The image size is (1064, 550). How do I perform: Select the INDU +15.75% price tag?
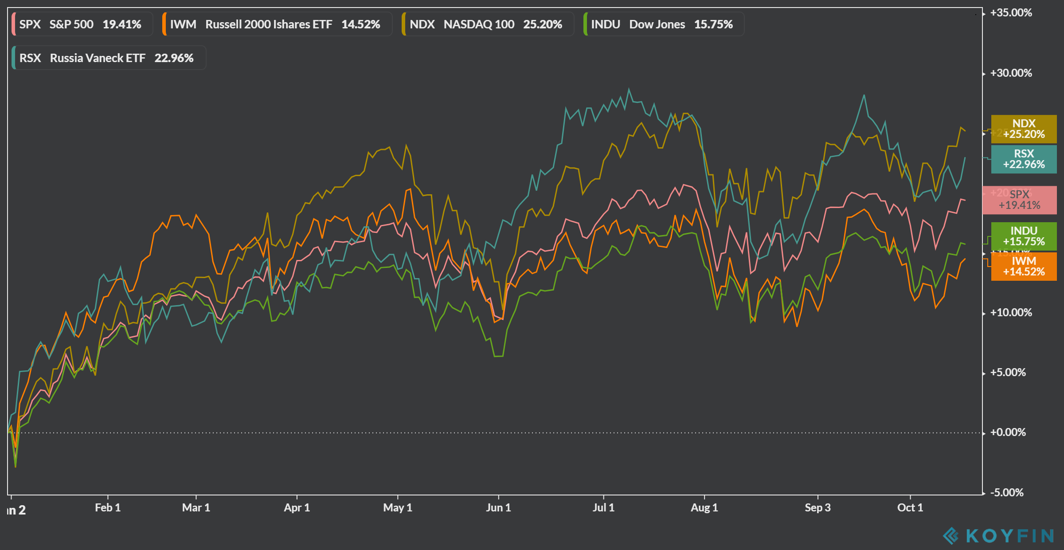pos(1024,236)
